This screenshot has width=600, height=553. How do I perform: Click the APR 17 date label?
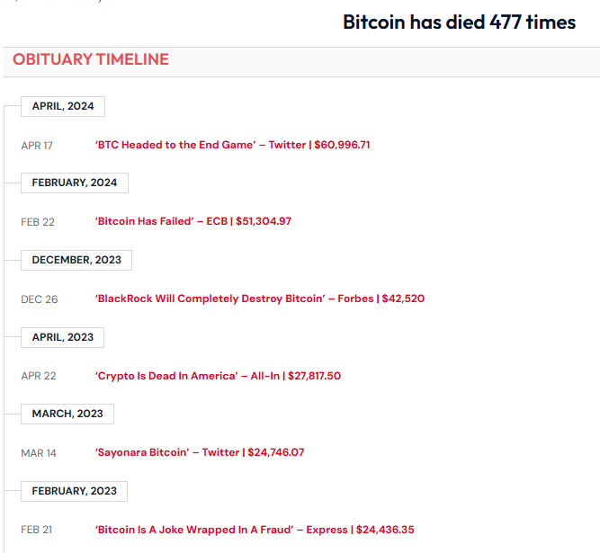click(37, 146)
